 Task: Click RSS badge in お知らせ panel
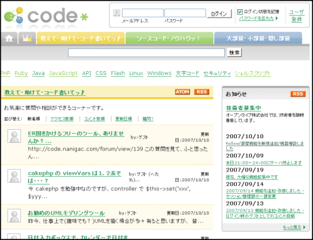click(x=298, y=94)
